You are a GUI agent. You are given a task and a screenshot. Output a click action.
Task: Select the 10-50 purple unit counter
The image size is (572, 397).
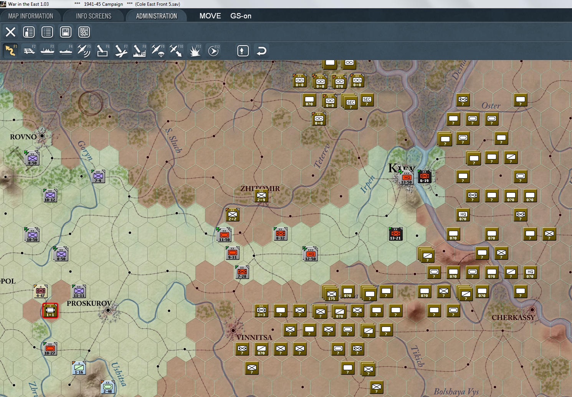[32, 235]
